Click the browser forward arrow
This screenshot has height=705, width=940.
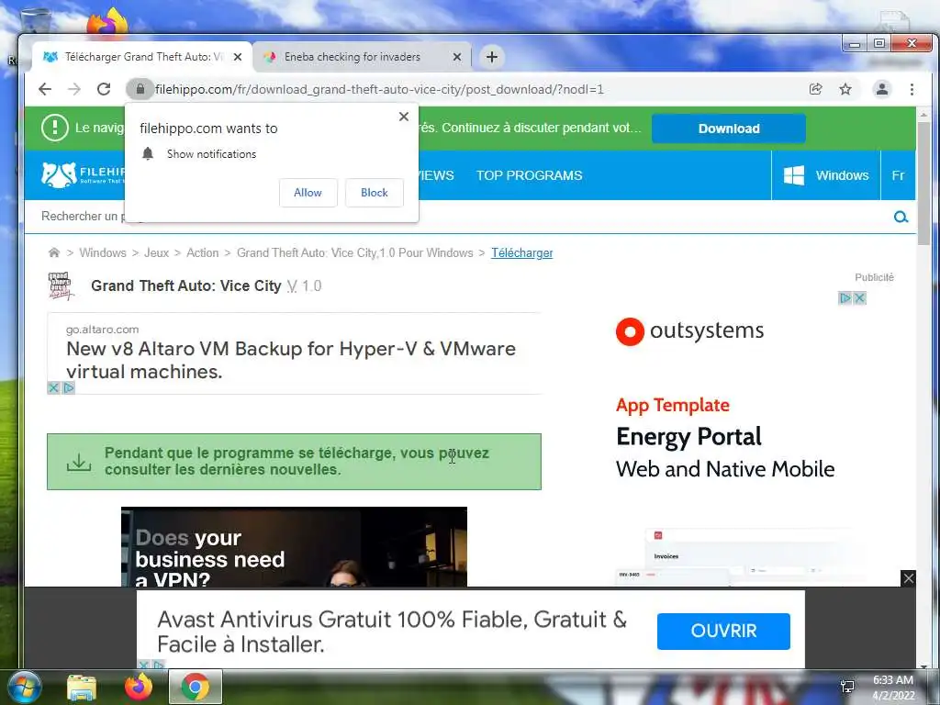tap(74, 89)
